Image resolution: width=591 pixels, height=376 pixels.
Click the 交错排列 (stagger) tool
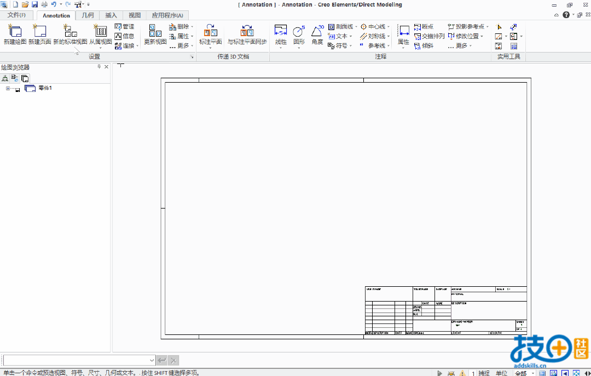tap(430, 36)
